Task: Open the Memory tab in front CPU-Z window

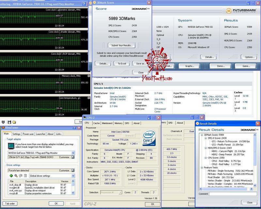Action: [118, 123]
